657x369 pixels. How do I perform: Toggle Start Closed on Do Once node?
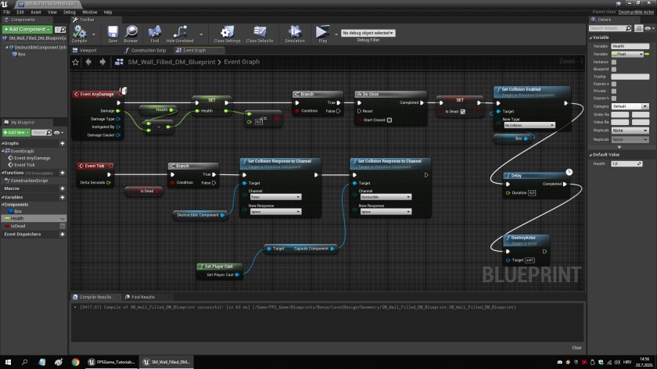(x=390, y=120)
